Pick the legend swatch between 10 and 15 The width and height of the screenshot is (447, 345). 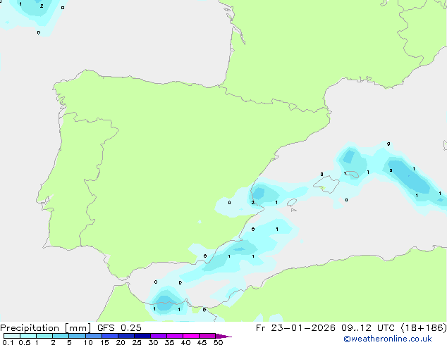[x=94, y=336]
